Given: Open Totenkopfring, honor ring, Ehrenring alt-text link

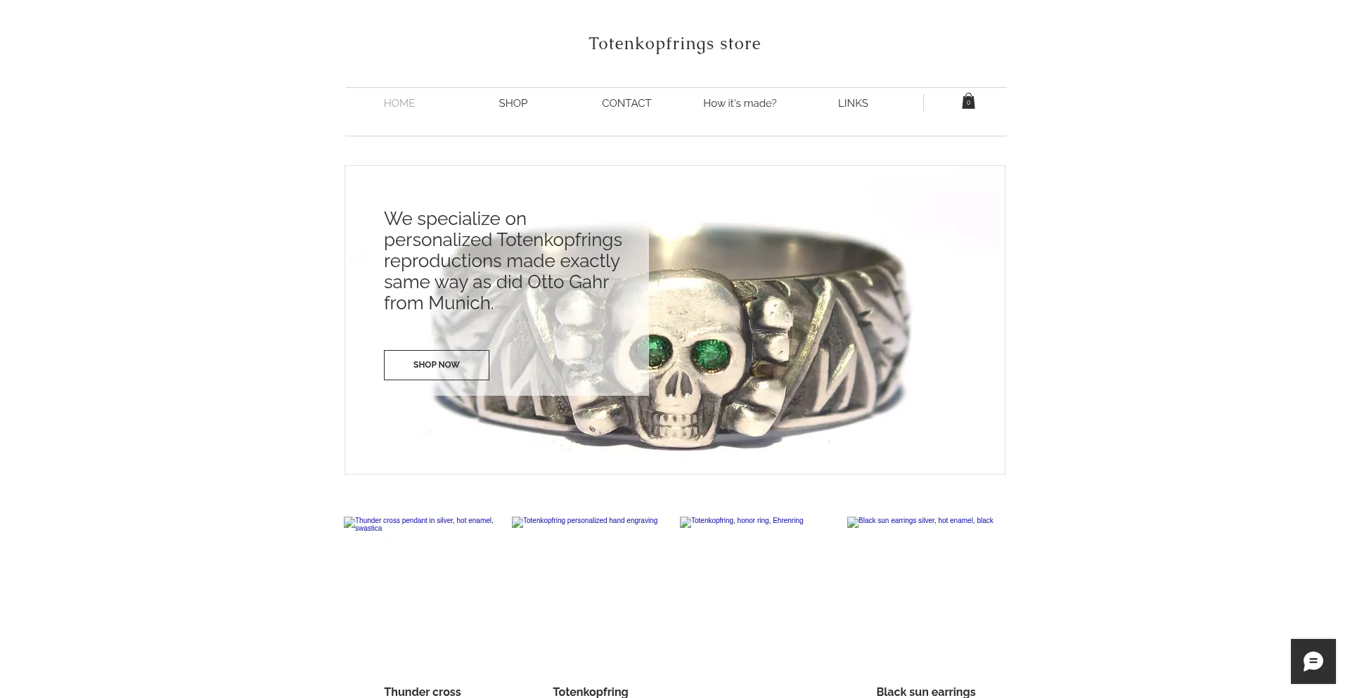Looking at the screenshot, I should point(747,521).
